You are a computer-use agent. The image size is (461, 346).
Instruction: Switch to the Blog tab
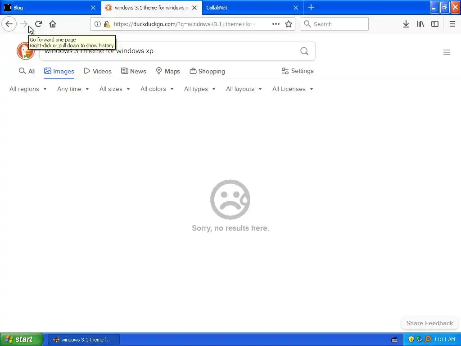tap(50, 8)
